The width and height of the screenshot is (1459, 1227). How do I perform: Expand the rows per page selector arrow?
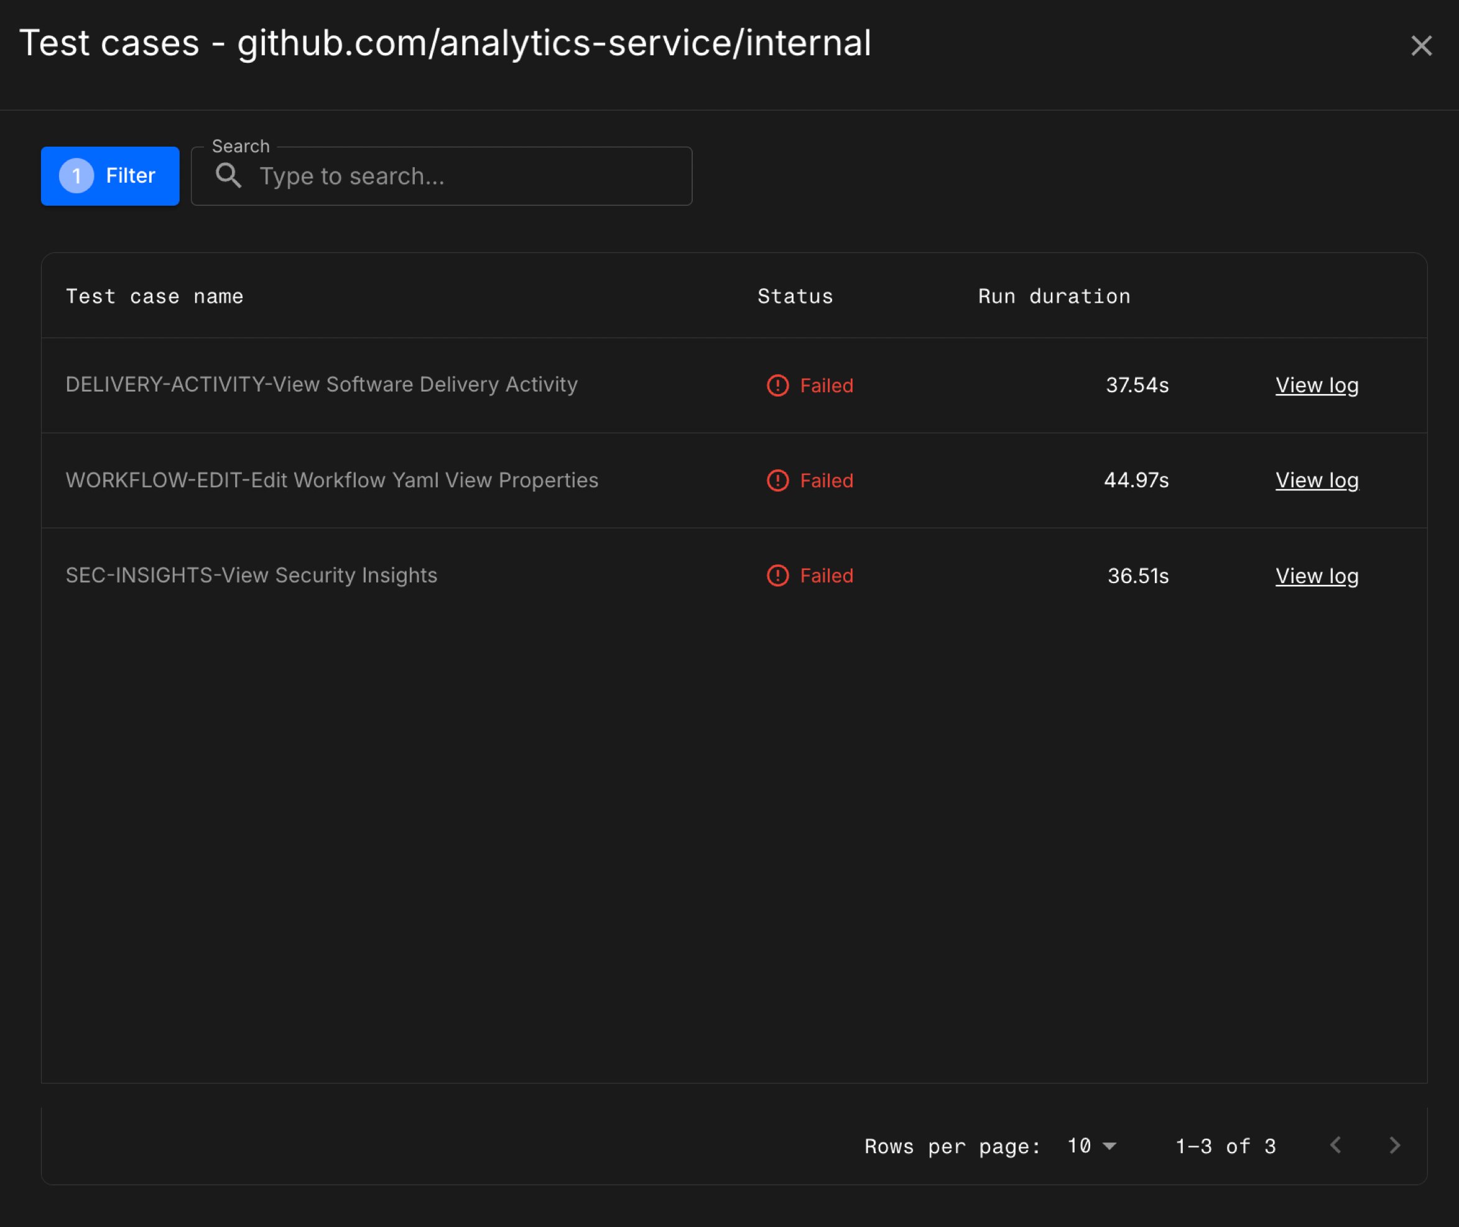(x=1111, y=1146)
